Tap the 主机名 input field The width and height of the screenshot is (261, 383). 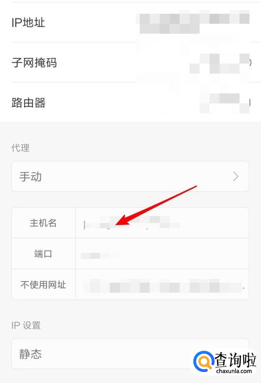(x=162, y=223)
